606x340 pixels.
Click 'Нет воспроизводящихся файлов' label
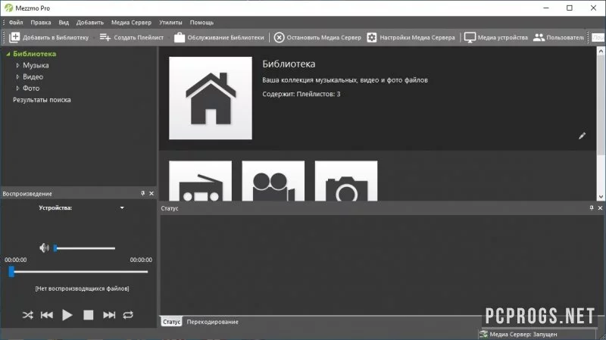[x=82, y=289]
